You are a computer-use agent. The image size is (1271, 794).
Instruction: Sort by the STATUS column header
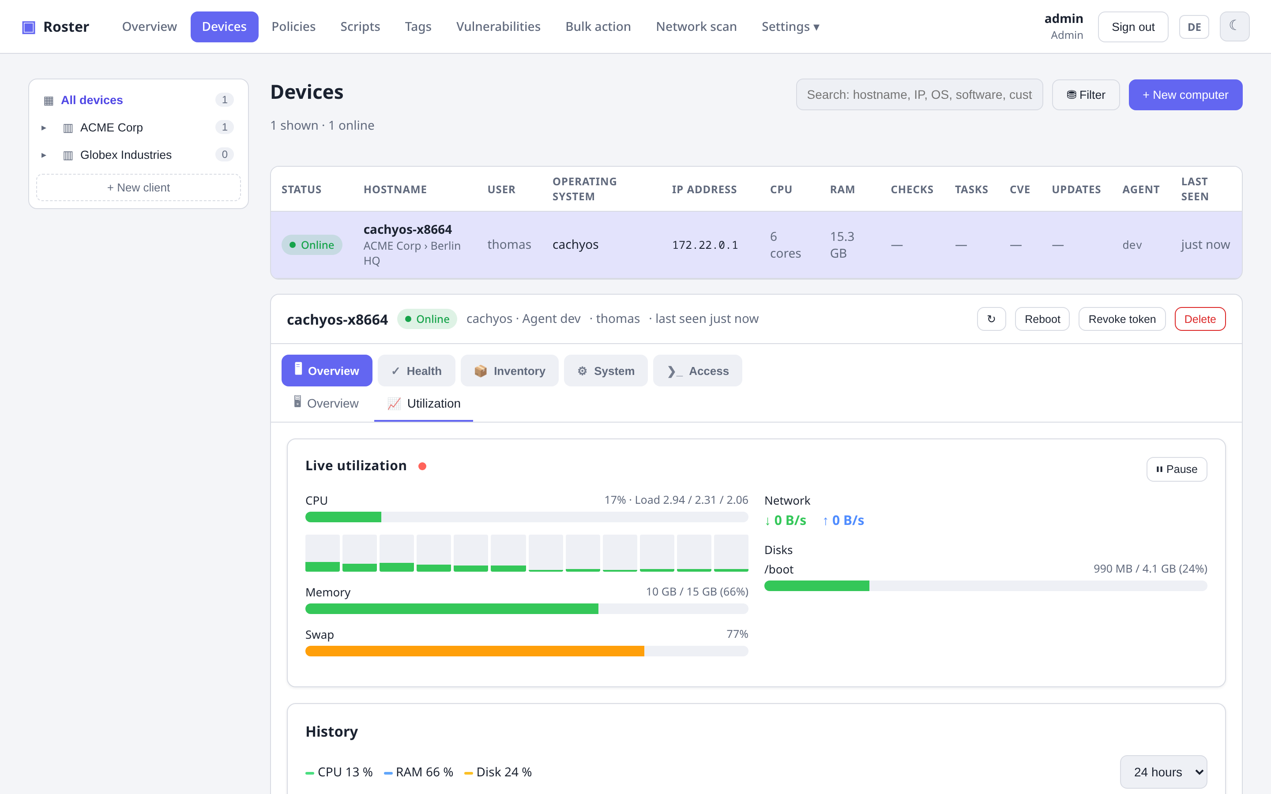(x=301, y=190)
